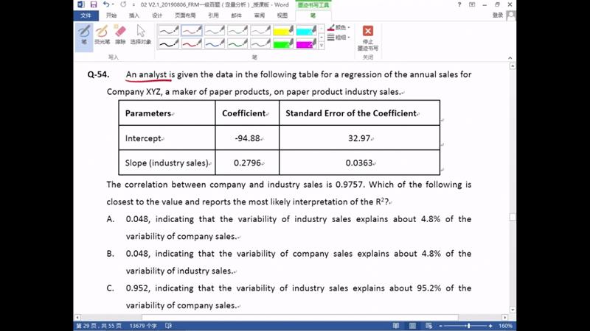
Task: Open the pen Color (颜色) dropdown
Action: coord(339,28)
